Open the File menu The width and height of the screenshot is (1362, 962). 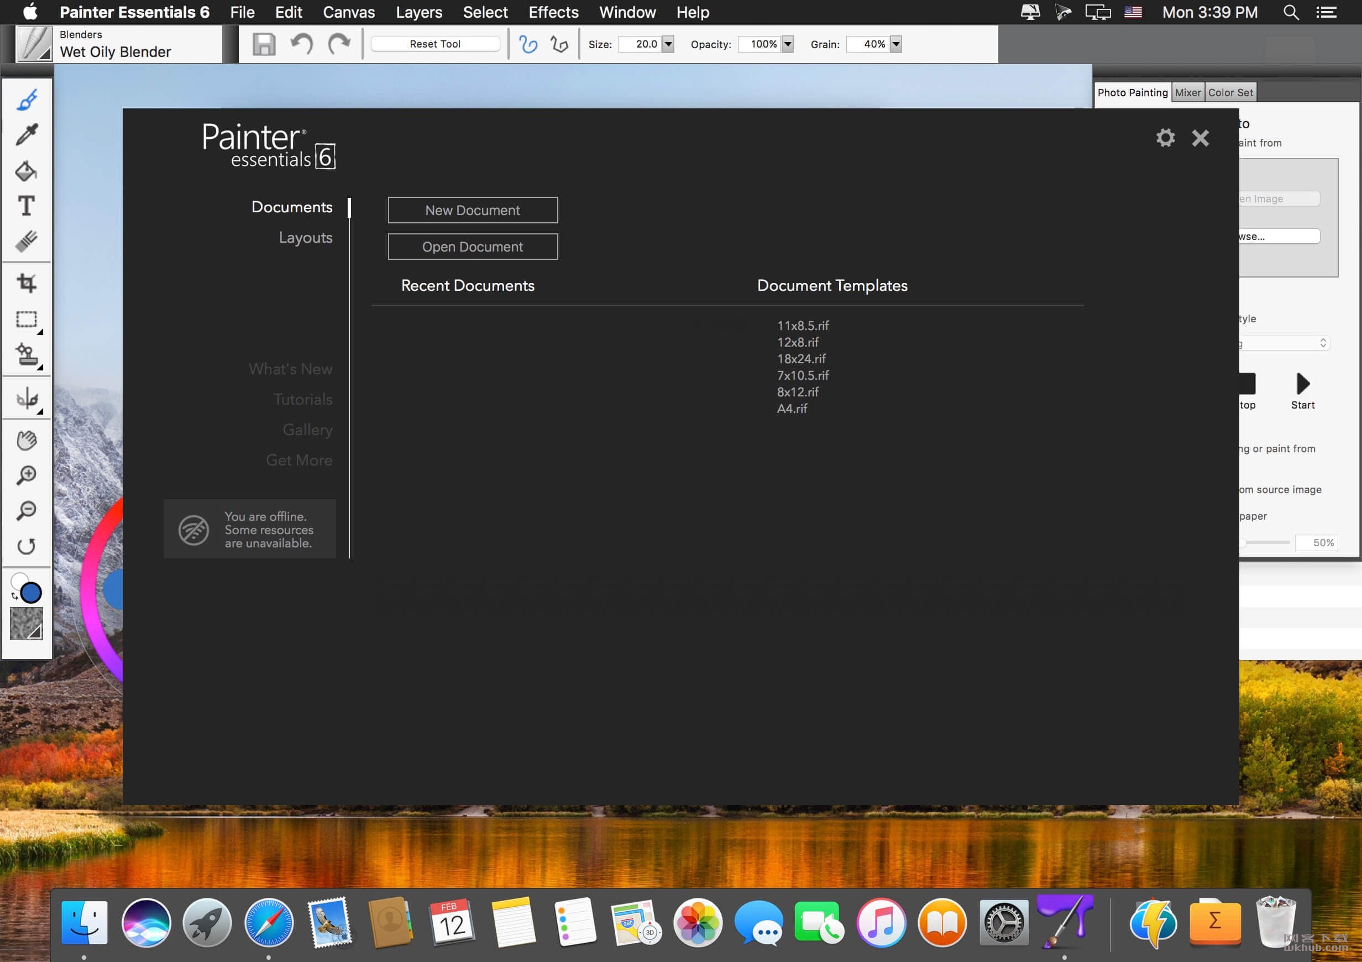pyautogui.click(x=242, y=12)
